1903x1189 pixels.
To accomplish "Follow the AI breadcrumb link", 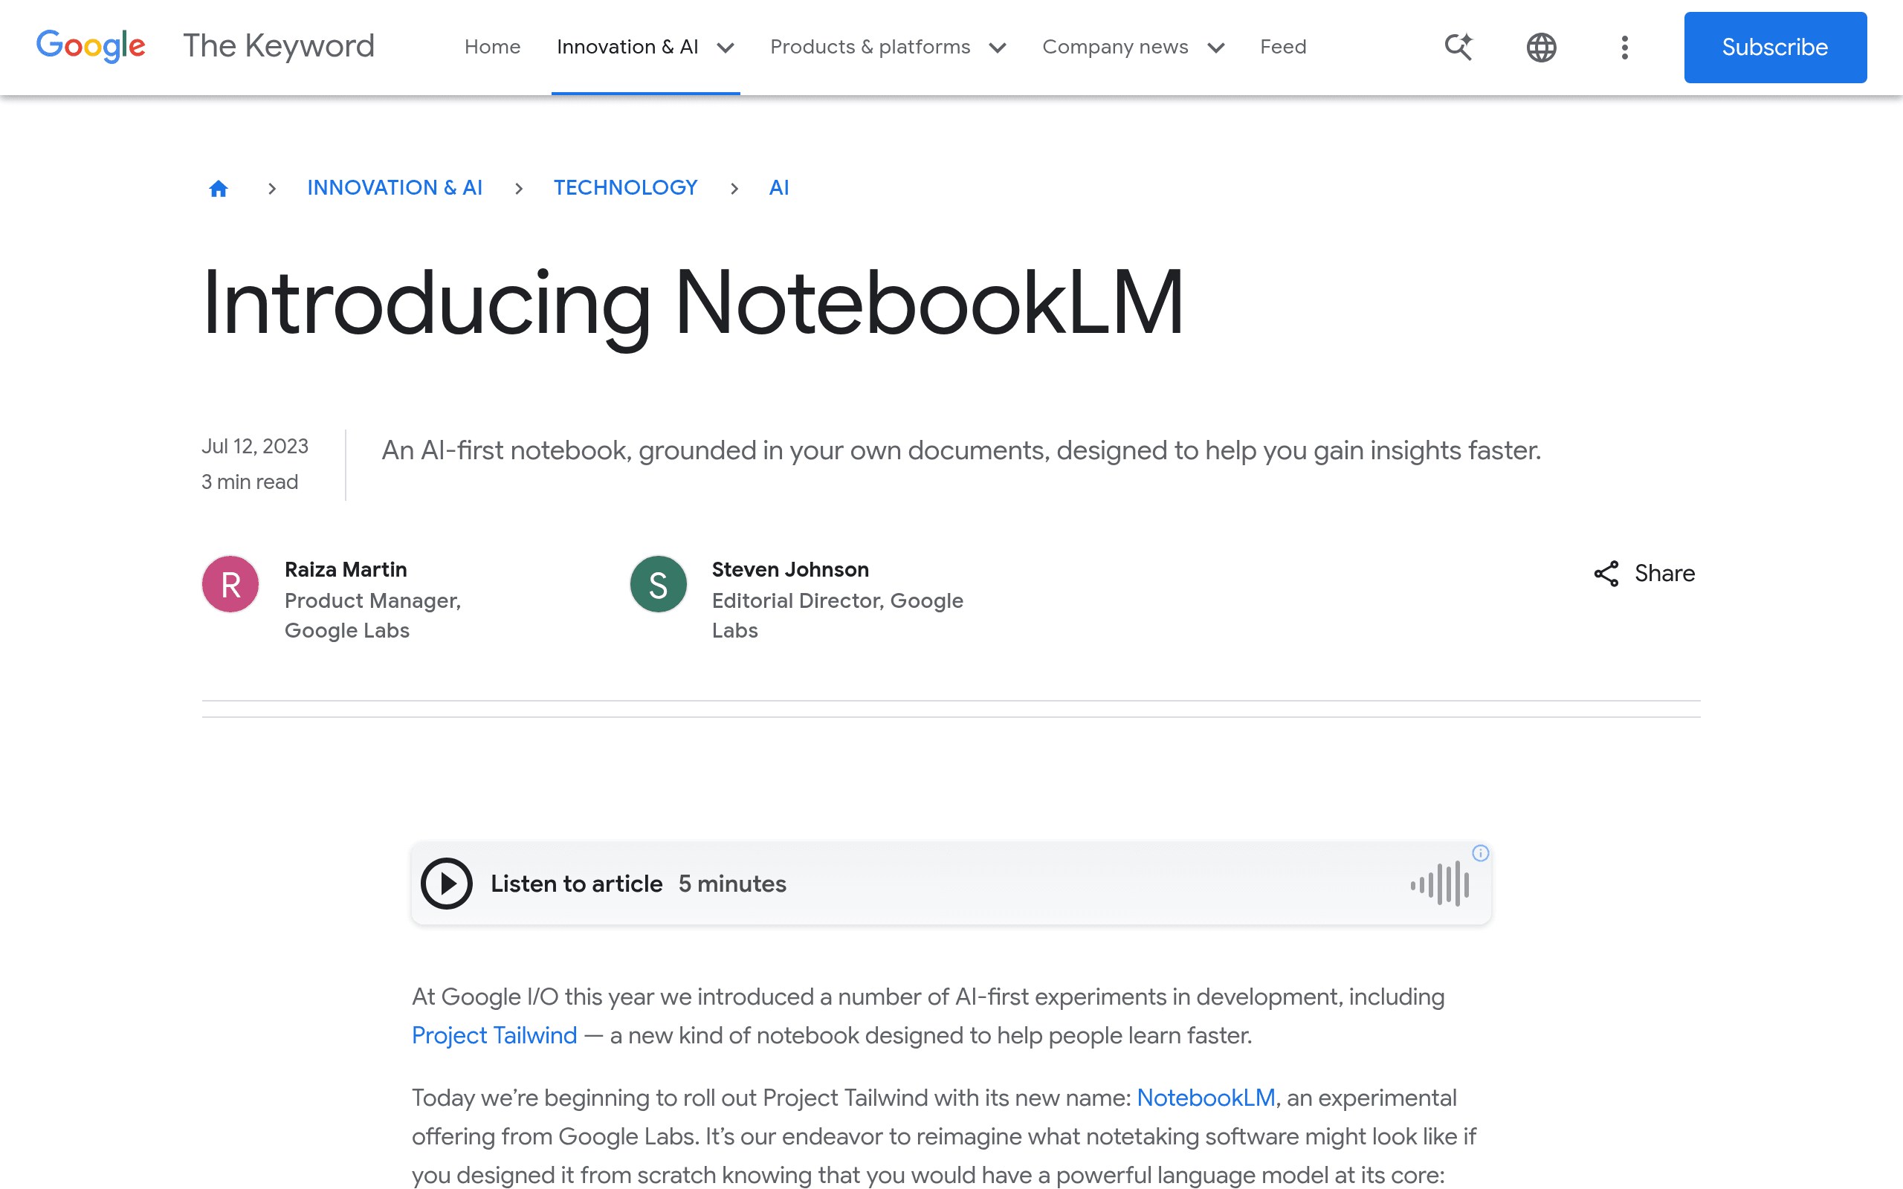I will click(x=778, y=188).
